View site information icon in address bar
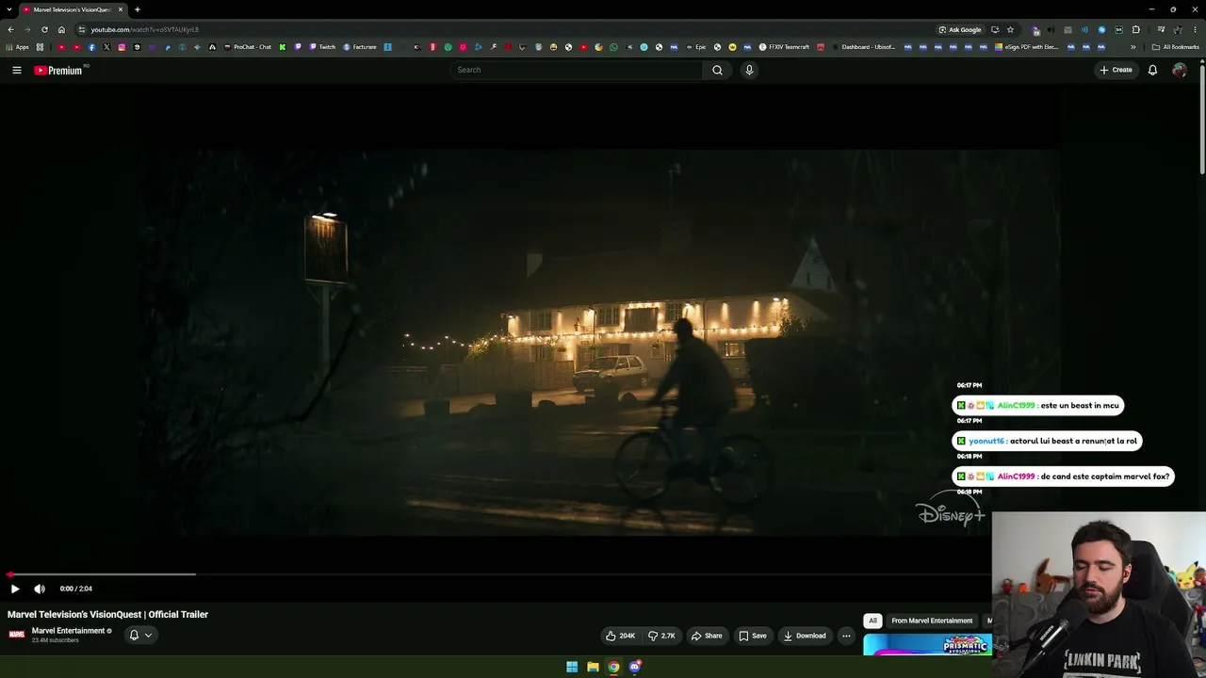The height and width of the screenshot is (678, 1206). point(81,30)
